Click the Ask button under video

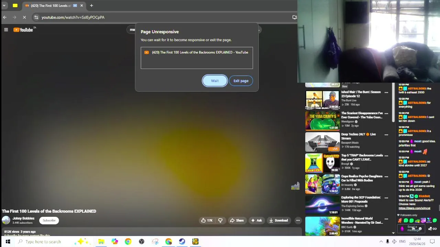(x=256, y=221)
